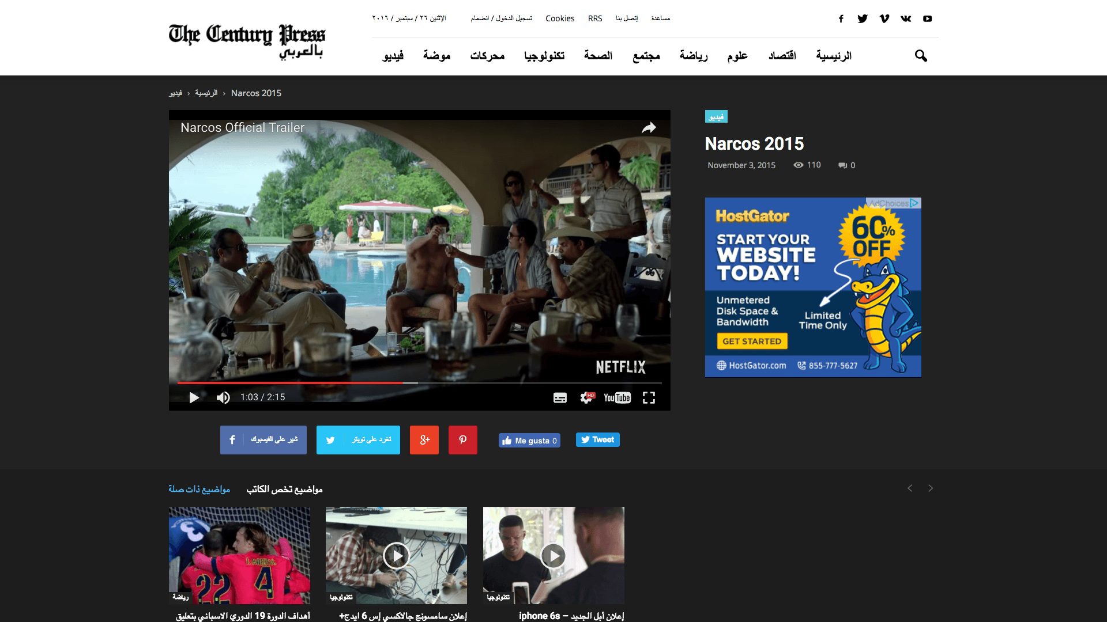
Task: Open the Samsung Galaxy S6 video thumbnail
Action: [x=396, y=555]
